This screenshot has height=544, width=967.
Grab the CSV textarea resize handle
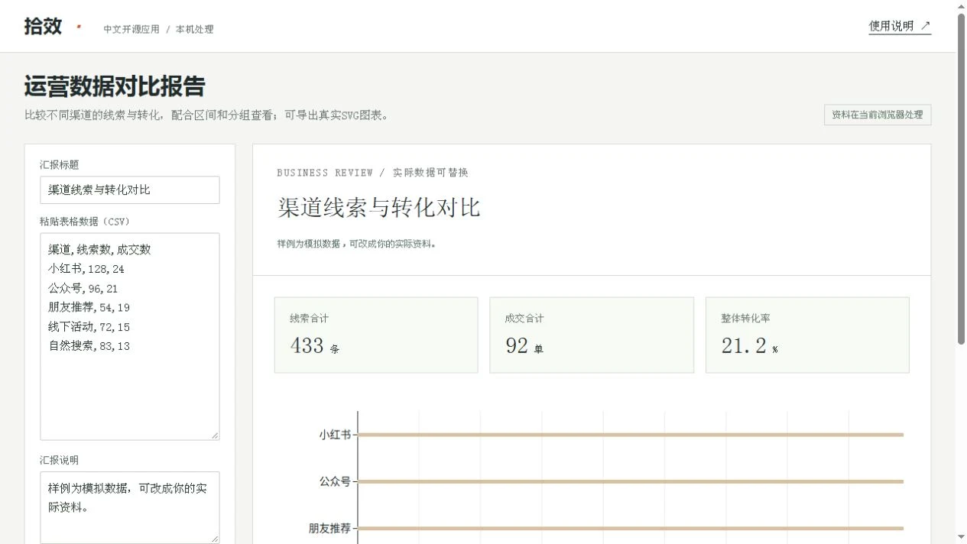215,436
